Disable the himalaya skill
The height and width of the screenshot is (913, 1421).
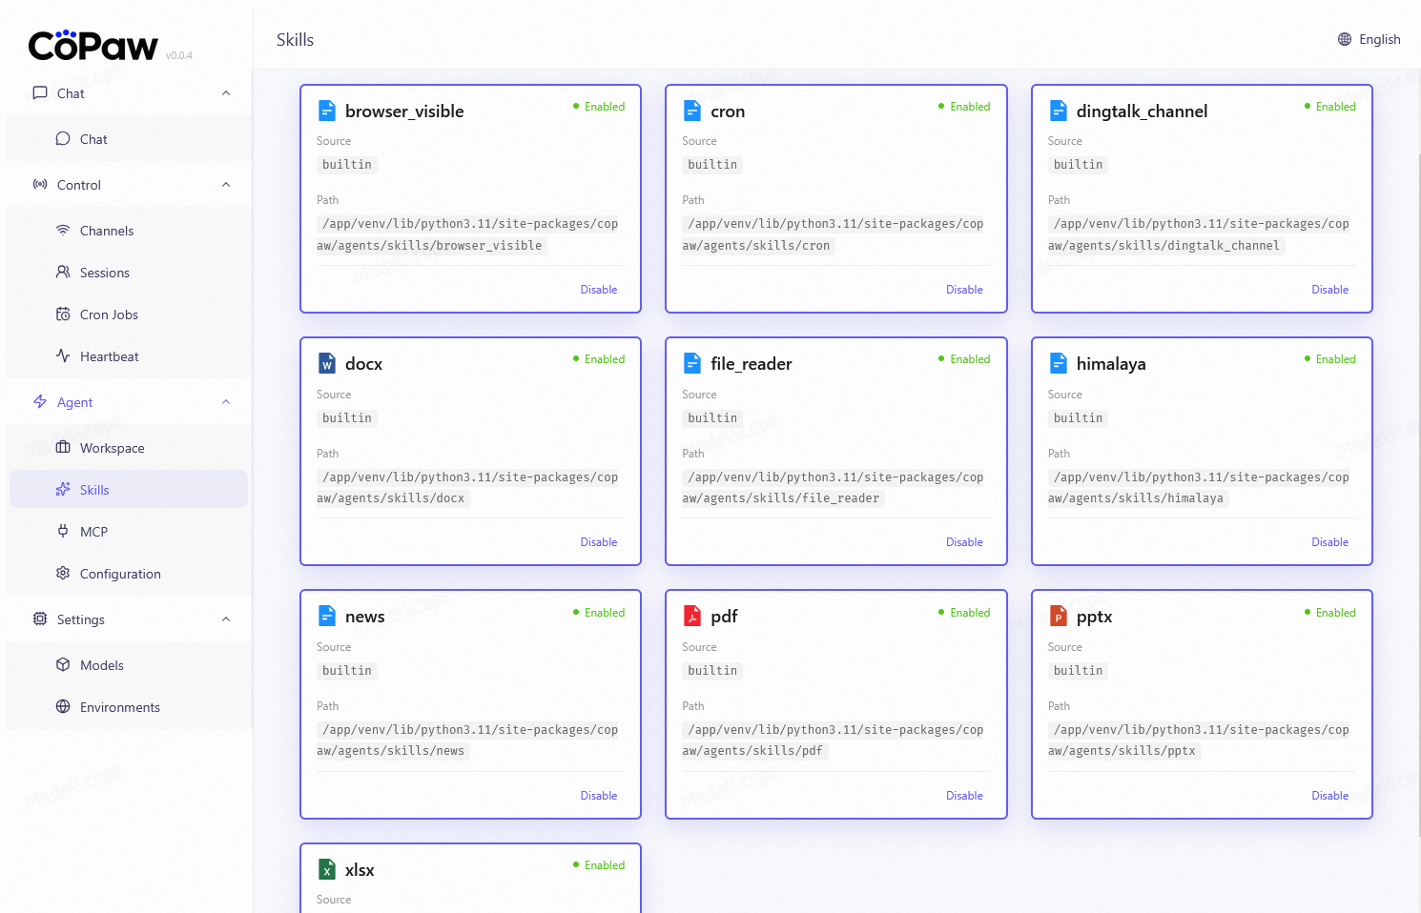point(1328,542)
